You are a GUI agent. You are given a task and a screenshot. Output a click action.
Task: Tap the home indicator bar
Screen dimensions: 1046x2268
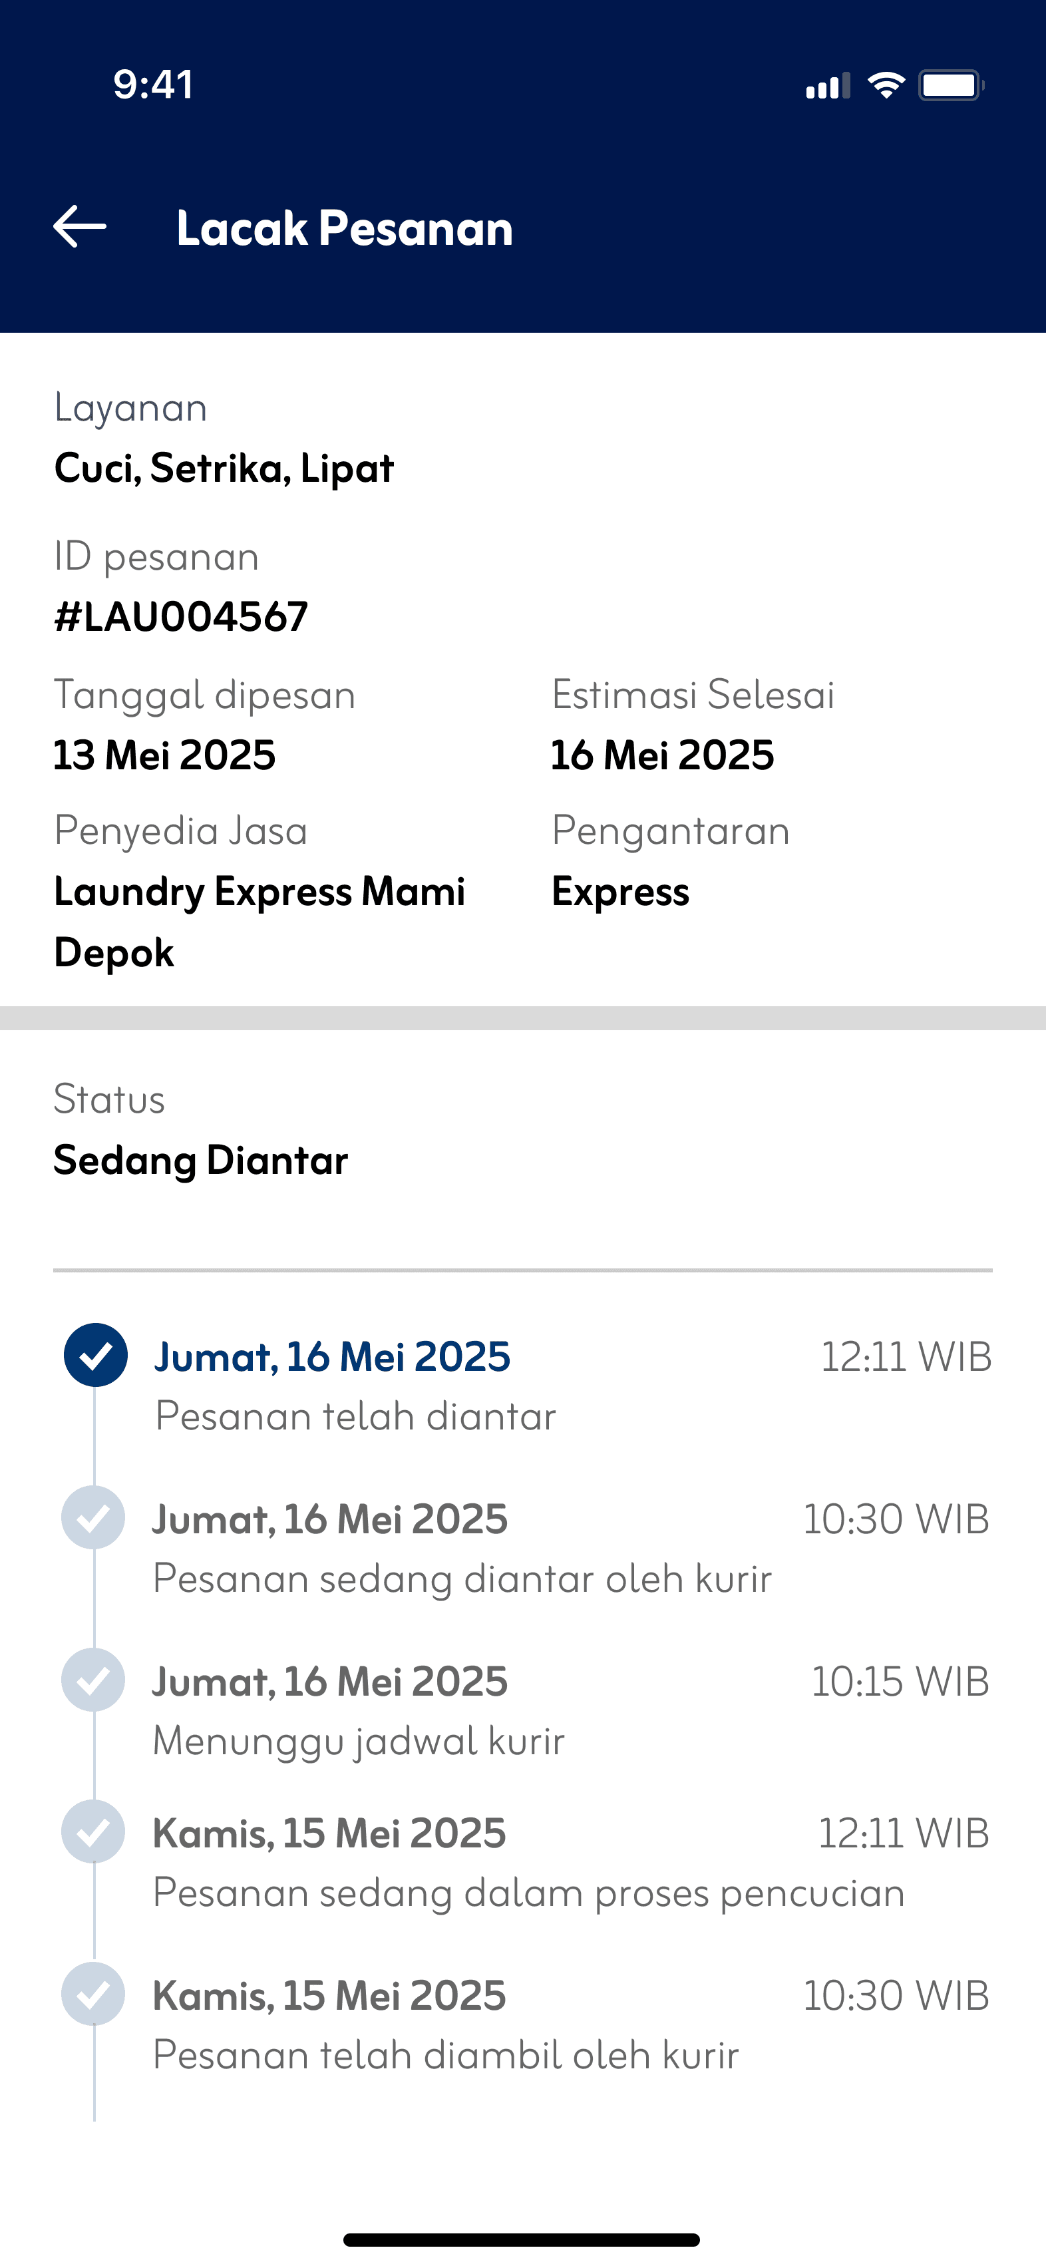click(522, 2240)
